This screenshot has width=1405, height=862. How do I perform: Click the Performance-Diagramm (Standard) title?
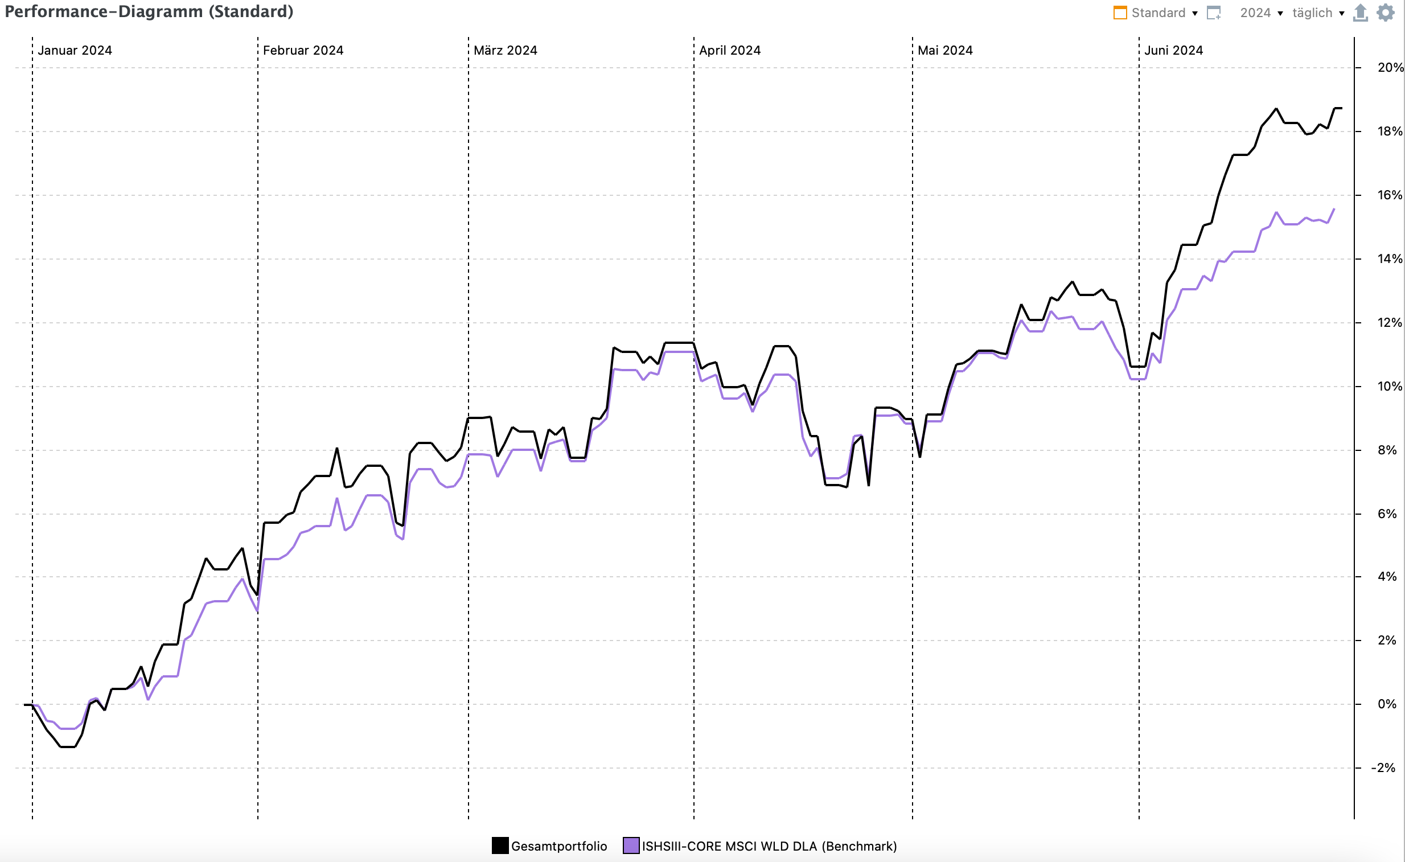[149, 11]
